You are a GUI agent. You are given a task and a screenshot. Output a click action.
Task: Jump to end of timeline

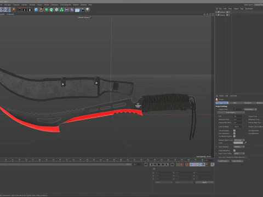pos(172,165)
